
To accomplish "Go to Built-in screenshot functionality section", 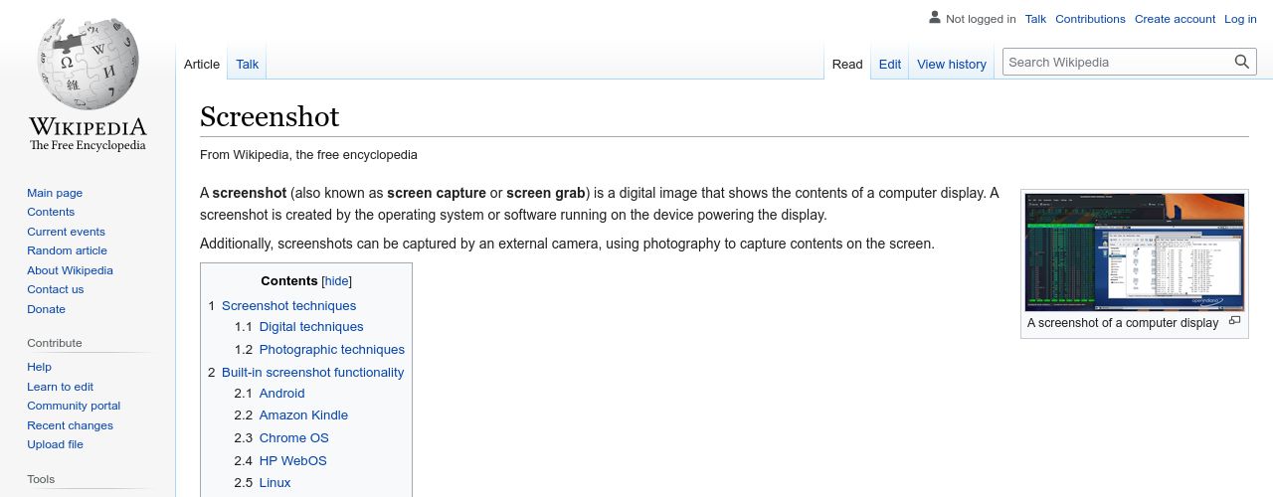I will pos(312,373).
